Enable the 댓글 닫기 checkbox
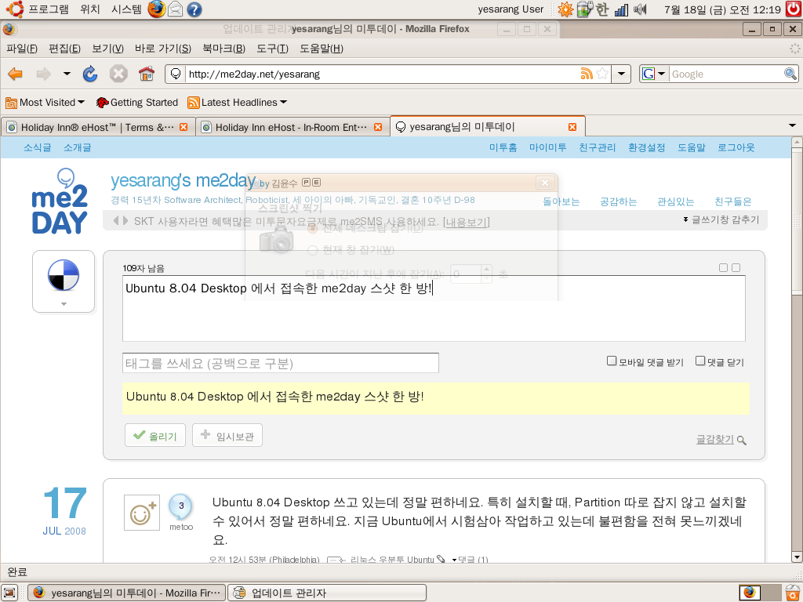Image resolution: width=803 pixels, height=602 pixels. click(700, 361)
